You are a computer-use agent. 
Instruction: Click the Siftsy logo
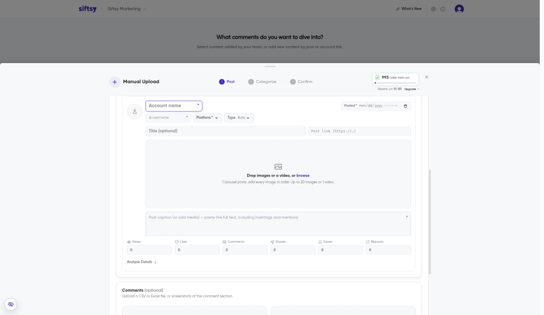[x=88, y=8]
